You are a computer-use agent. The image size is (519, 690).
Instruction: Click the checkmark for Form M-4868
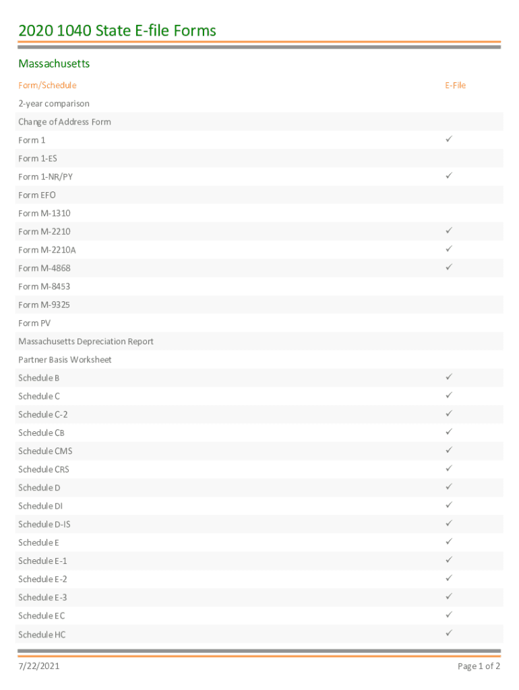(x=449, y=268)
